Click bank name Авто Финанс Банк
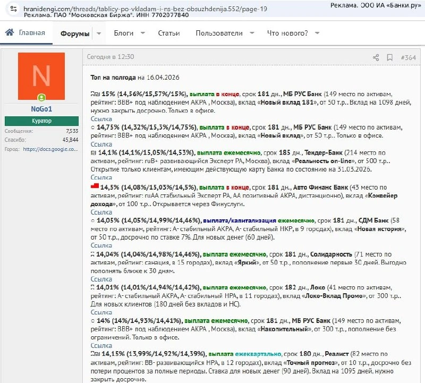Image resolution: width=425 pixels, height=383 pixels. (320, 188)
